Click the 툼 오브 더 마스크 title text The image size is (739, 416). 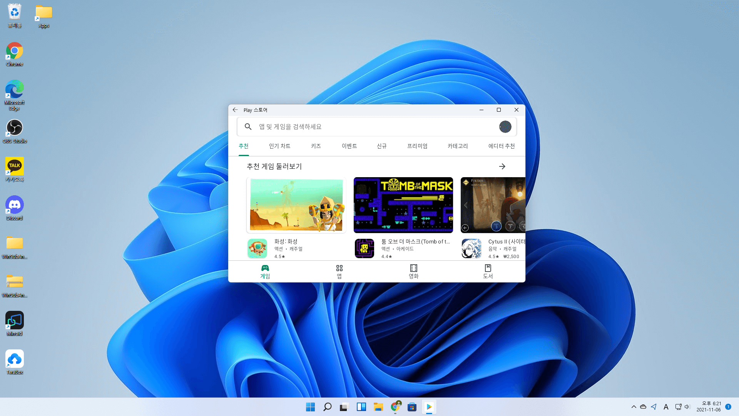click(416, 242)
